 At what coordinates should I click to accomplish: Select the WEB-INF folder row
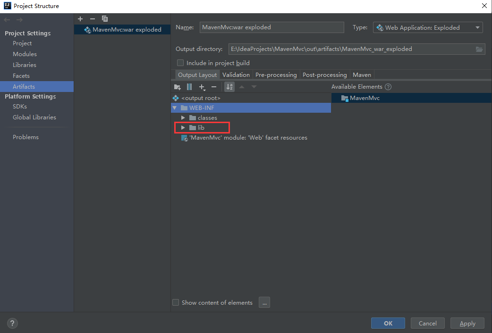(x=251, y=108)
